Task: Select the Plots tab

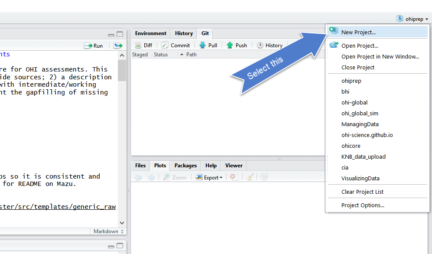Action: (160, 166)
